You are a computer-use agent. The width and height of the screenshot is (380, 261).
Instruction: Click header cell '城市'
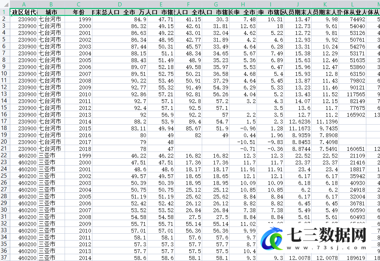pos(51,12)
